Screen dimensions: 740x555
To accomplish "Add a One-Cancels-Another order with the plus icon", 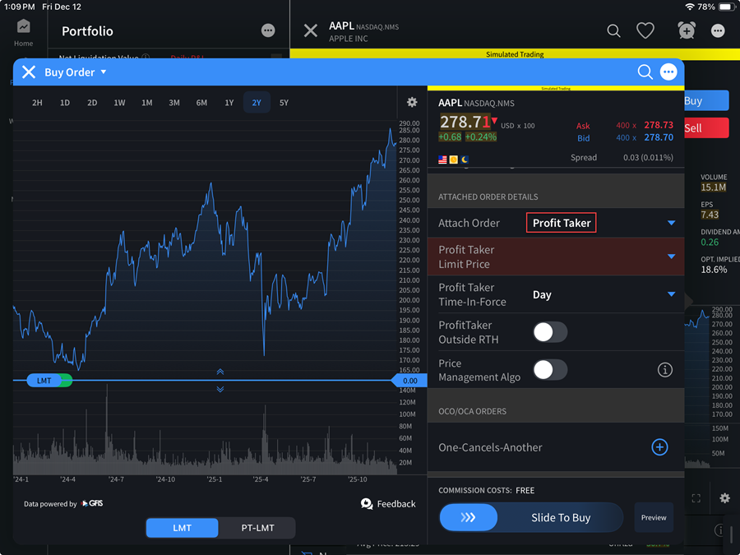I will click(x=659, y=447).
